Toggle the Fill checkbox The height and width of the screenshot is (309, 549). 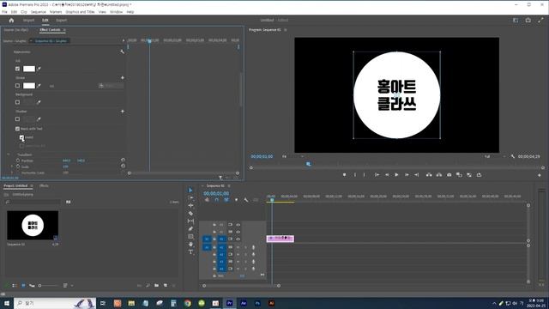tap(17, 69)
